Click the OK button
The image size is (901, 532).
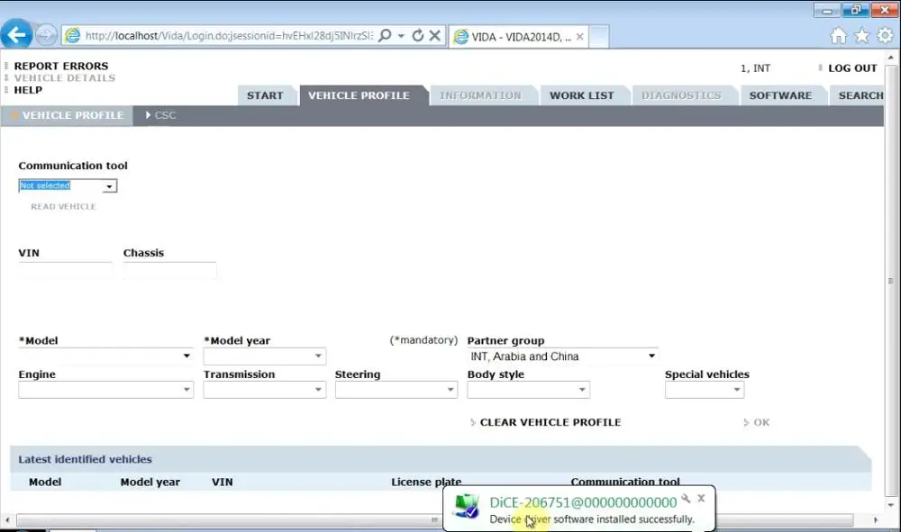(761, 422)
